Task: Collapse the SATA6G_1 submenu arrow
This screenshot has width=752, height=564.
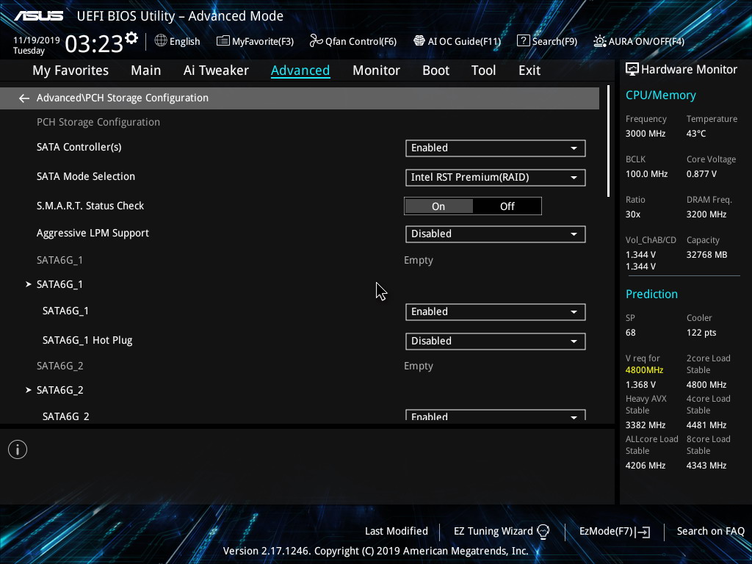Action: point(29,284)
